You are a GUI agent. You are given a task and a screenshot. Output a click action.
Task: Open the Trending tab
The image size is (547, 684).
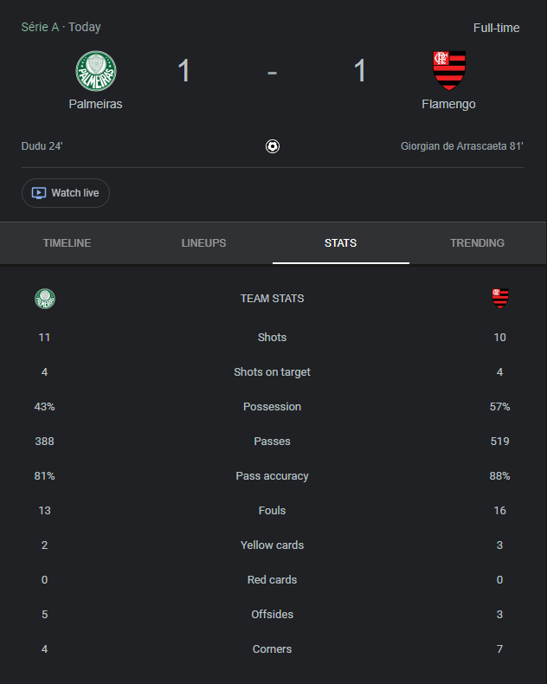(477, 243)
